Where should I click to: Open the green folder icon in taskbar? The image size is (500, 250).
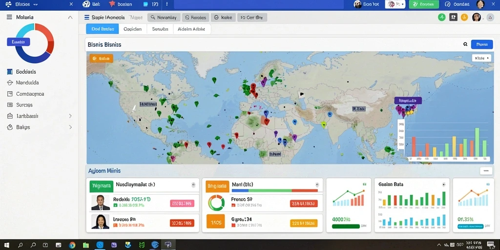[86, 245]
